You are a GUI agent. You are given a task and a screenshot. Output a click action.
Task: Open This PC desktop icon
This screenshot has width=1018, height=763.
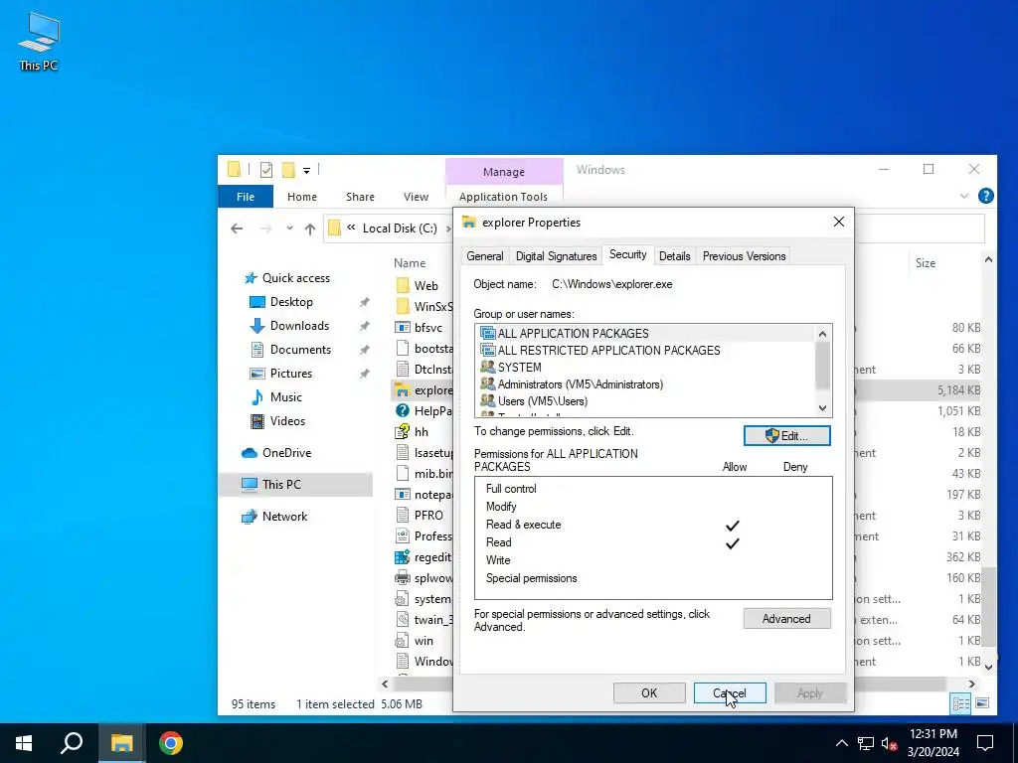(x=39, y=41)
